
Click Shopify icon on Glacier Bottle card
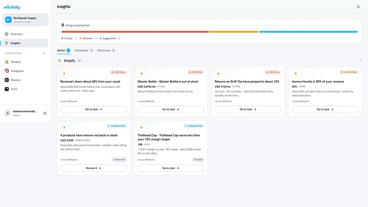[x=141, y=74]
